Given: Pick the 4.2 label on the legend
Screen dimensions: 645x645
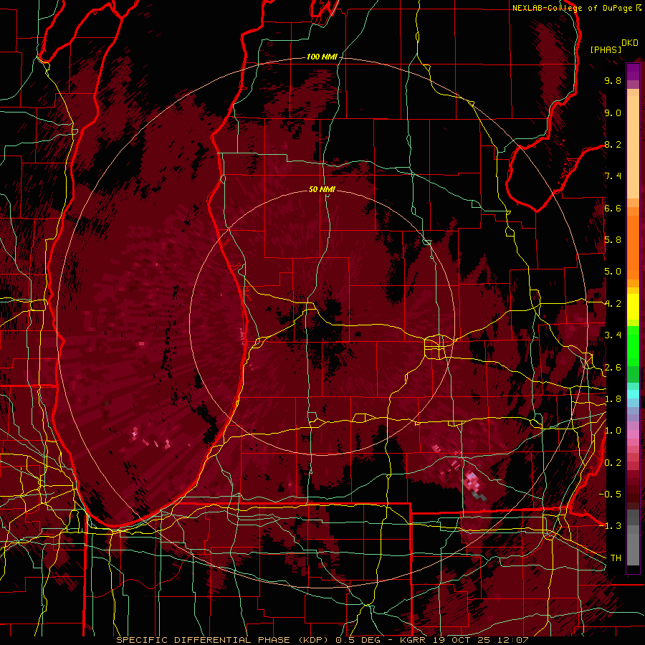Looking at the screenshot, I should (x=613, y=304).
